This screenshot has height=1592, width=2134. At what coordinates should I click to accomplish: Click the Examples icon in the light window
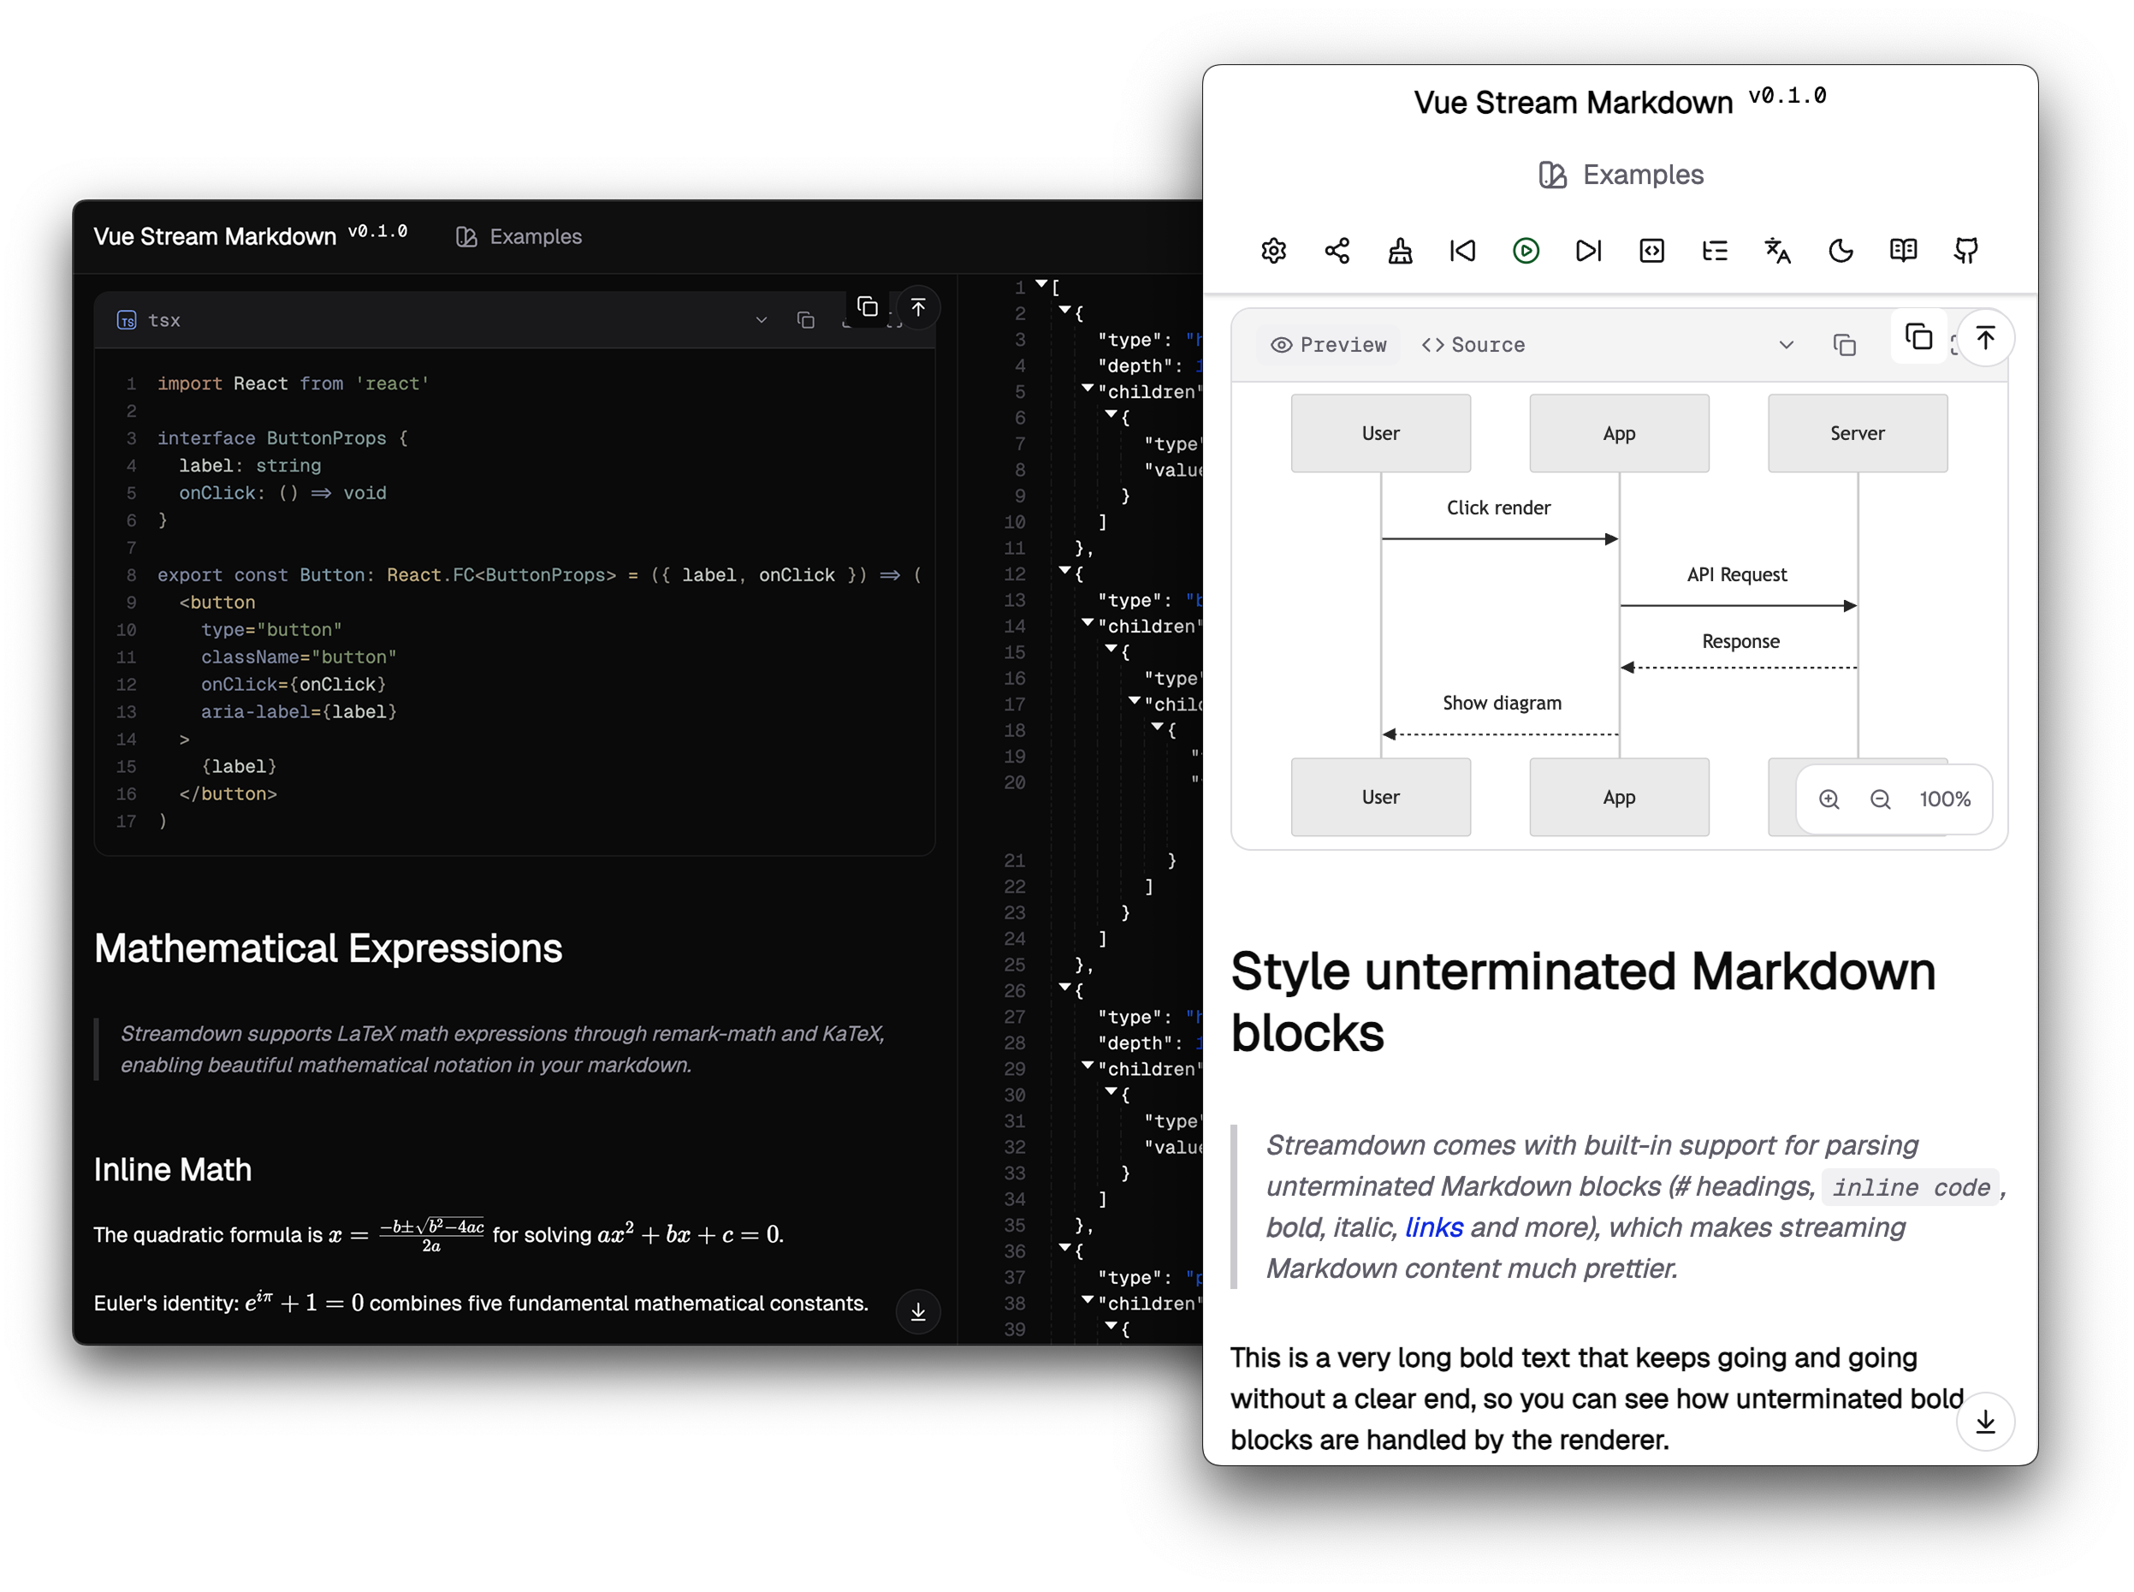click(1552, 175)
